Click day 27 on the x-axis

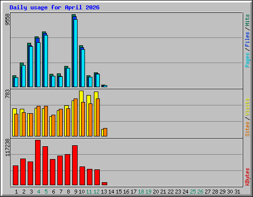(208, 192)
